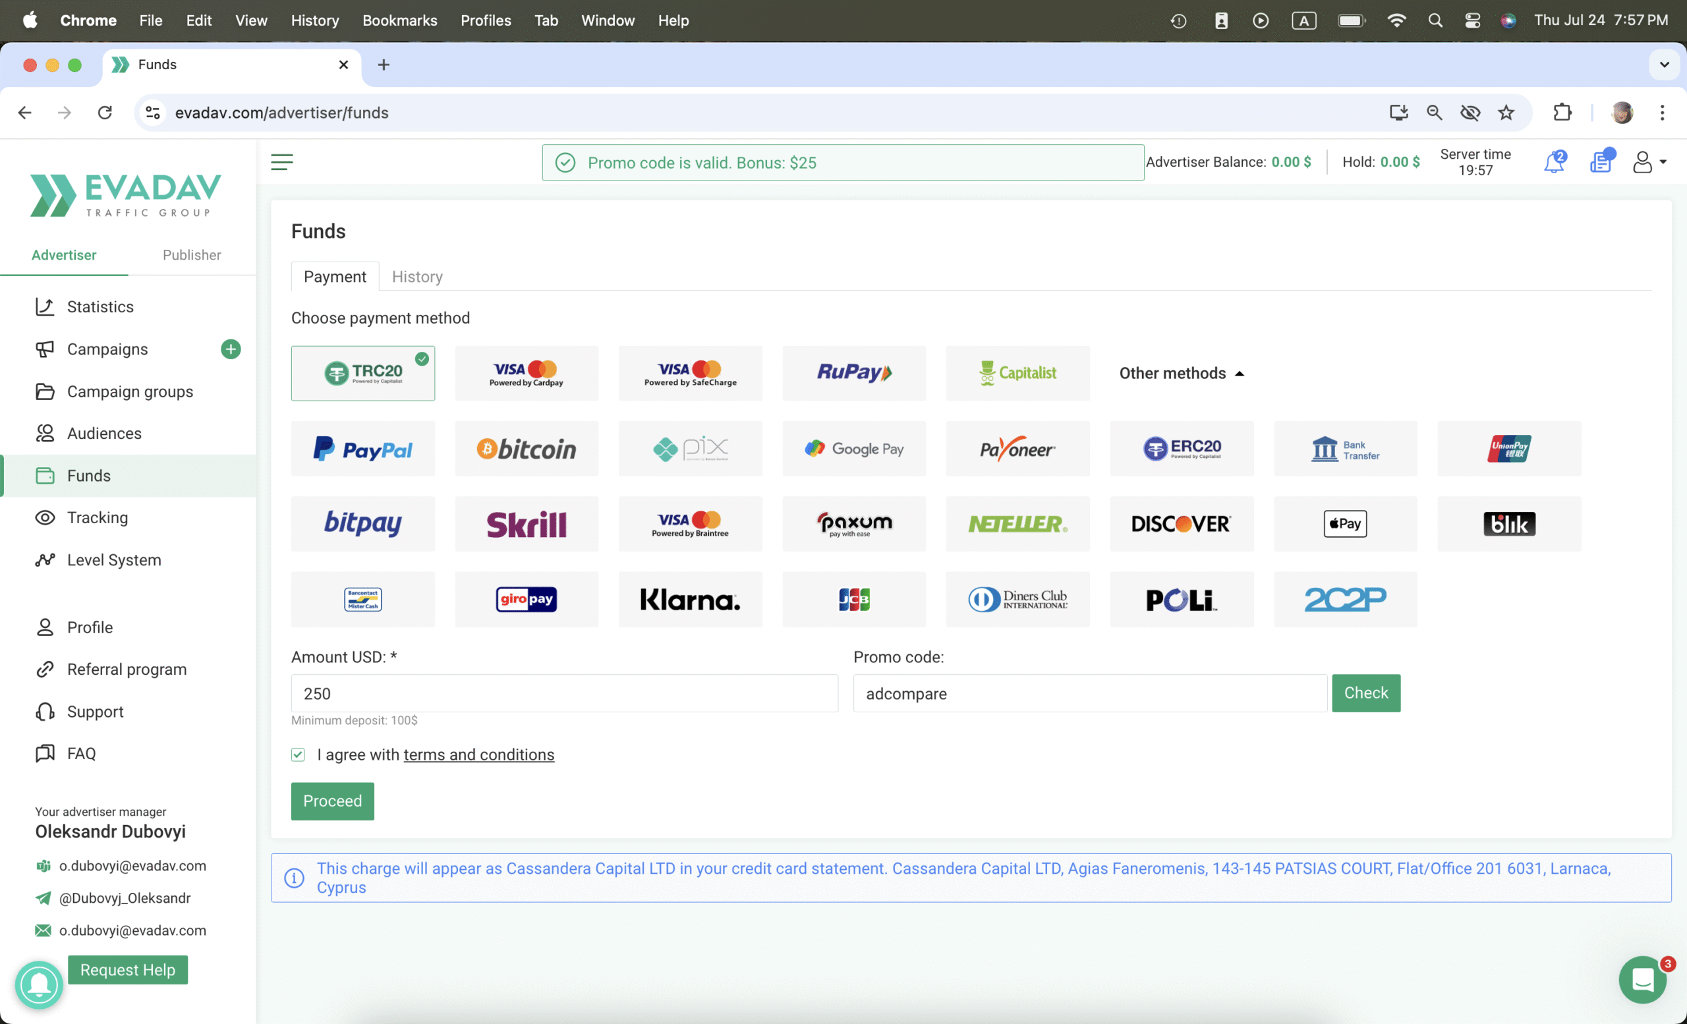Select the RuPay payment option

[x=854, y=373]
